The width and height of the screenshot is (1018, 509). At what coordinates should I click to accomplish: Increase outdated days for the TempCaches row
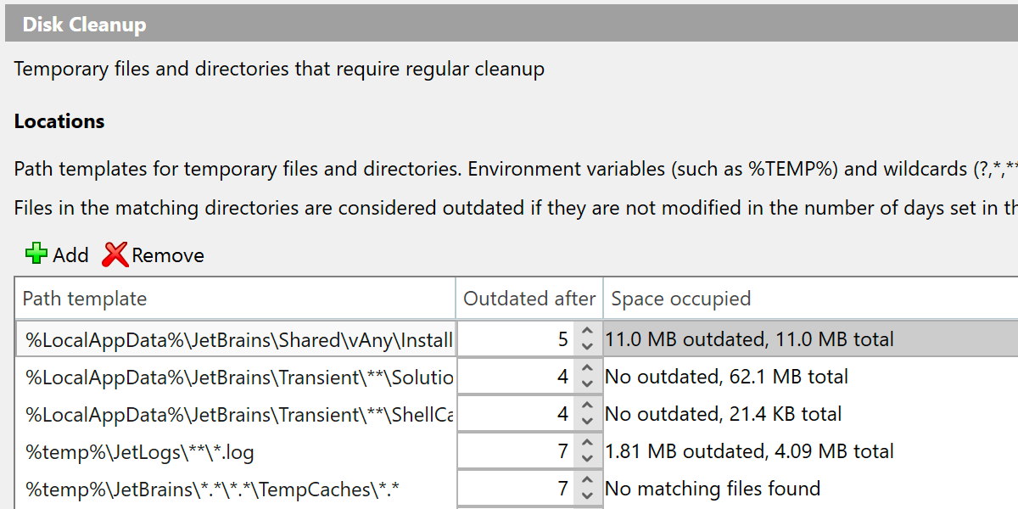(x=586, y=481)
